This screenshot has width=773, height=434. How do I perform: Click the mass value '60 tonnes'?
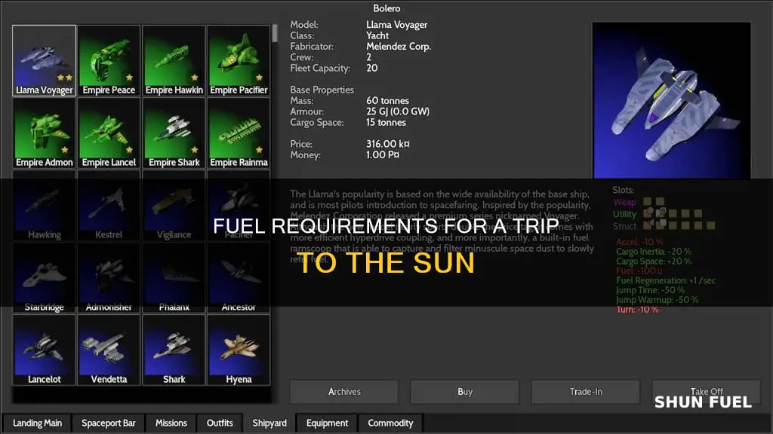(387, 100)
